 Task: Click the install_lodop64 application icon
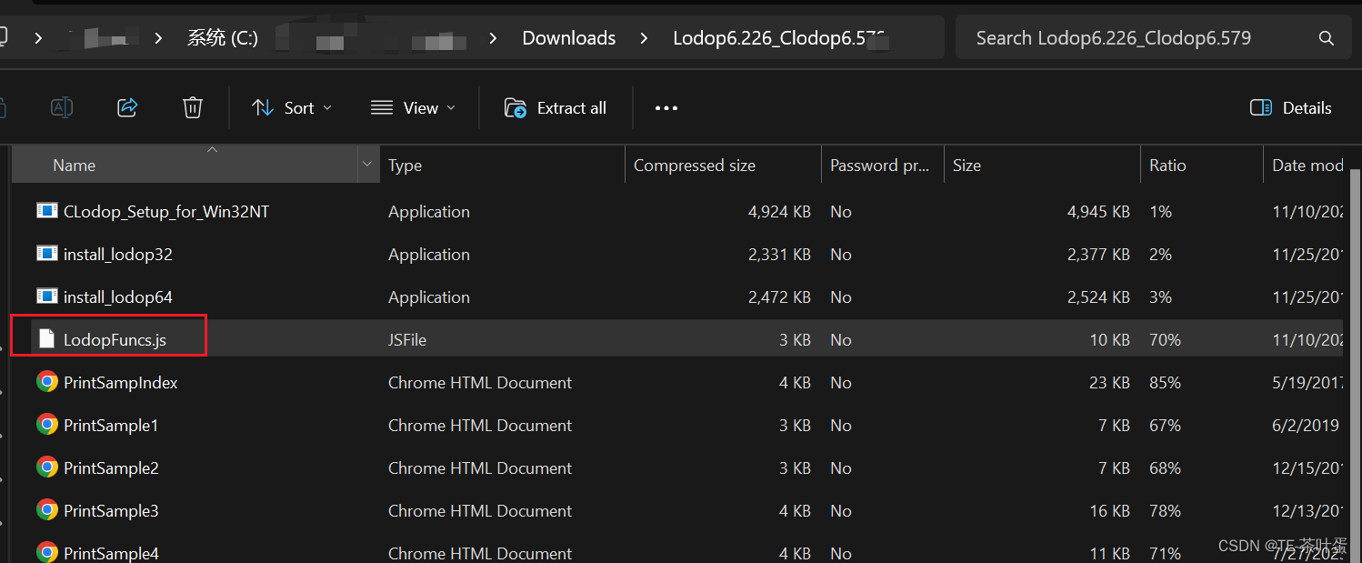47,297
